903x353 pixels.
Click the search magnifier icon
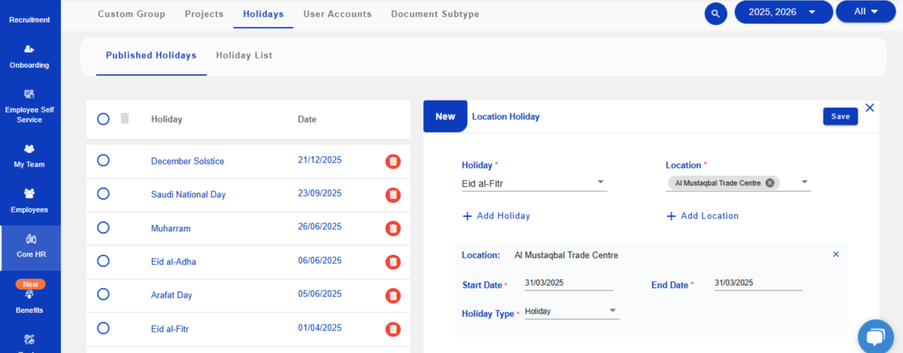[x=715, y=13]
